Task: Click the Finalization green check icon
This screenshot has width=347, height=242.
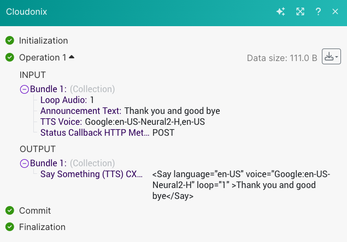Action: 9,227
